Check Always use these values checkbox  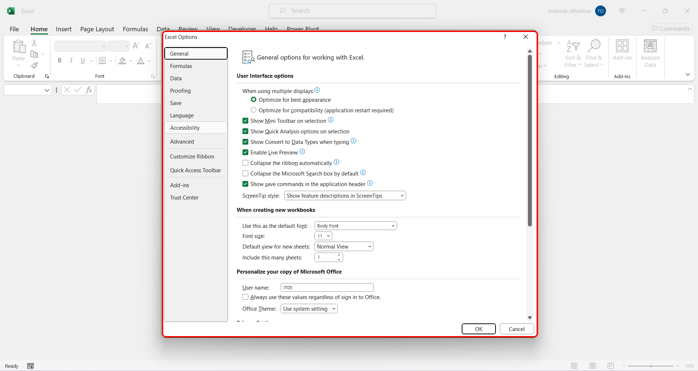coord(246,297)
